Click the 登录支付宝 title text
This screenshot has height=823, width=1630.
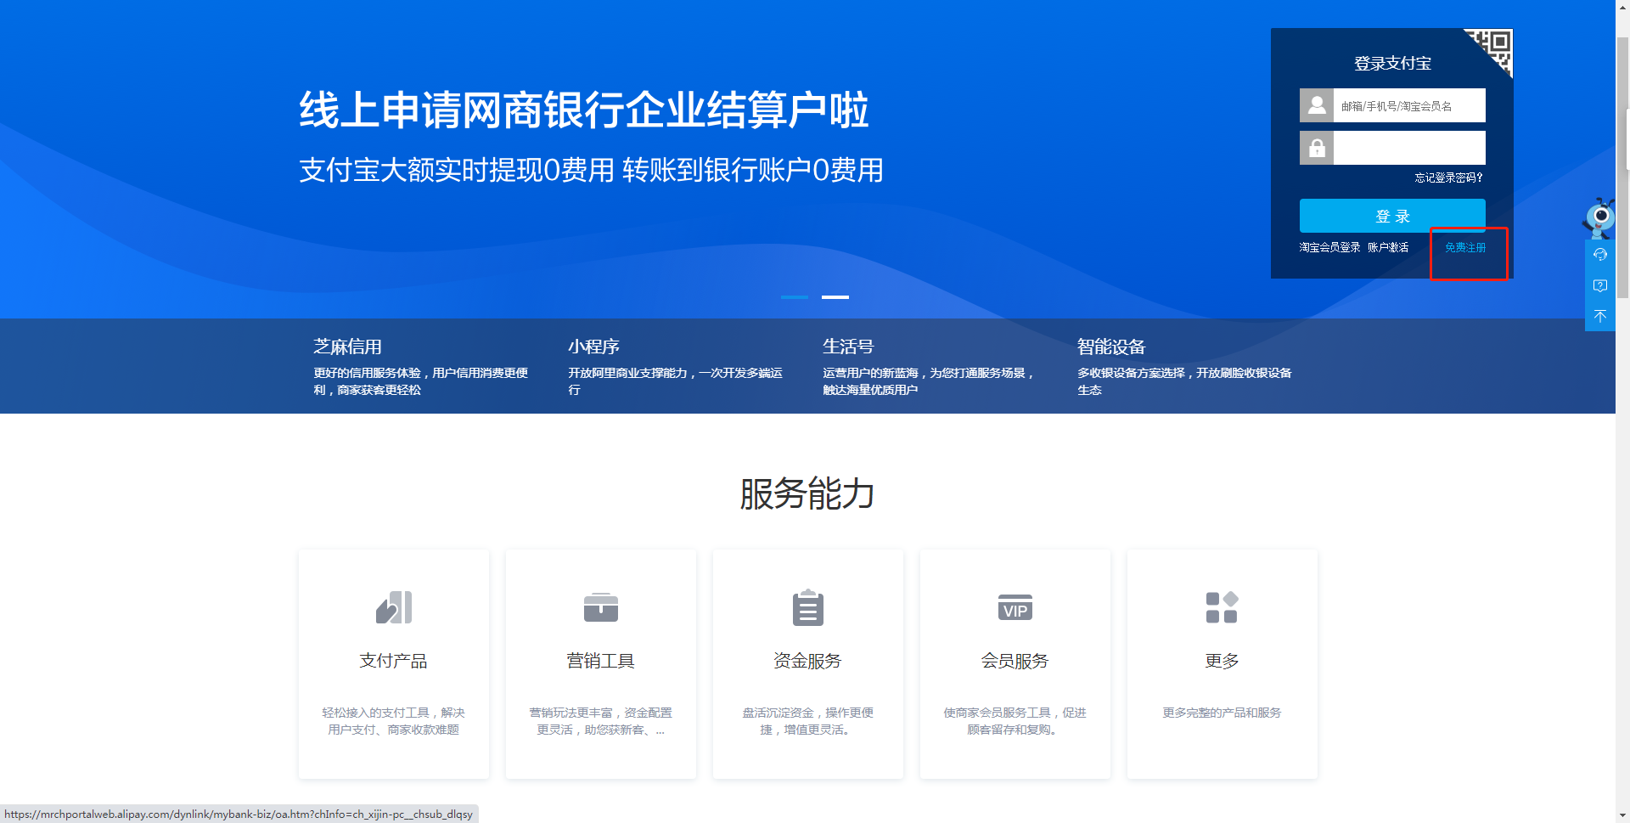(x=1392, y=64)
